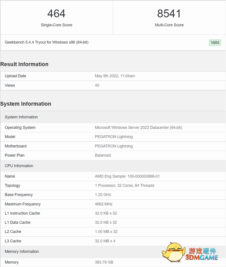Select AMD Eng Sample 100-000000866-01 value

click(x=127, y=176)
